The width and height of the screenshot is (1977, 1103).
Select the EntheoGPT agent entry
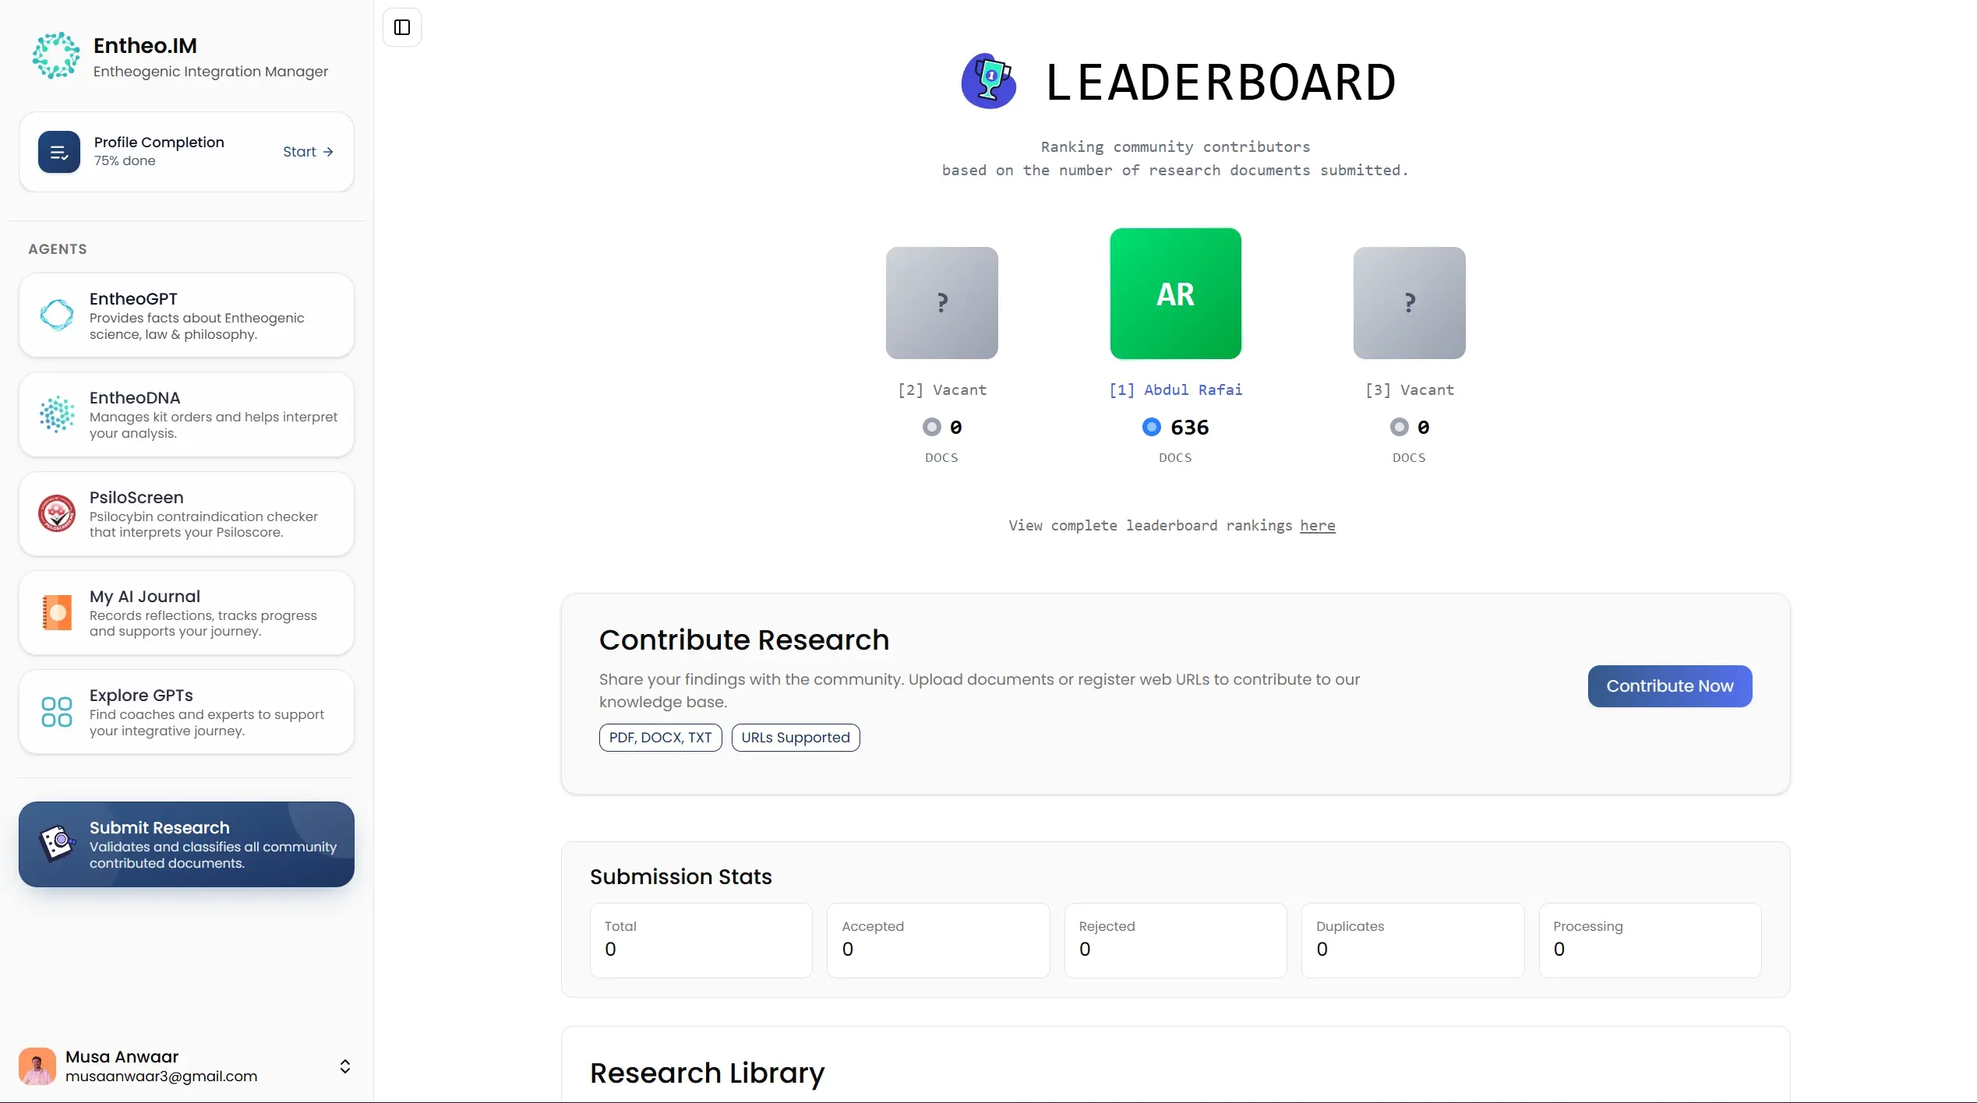coord(187,315)
